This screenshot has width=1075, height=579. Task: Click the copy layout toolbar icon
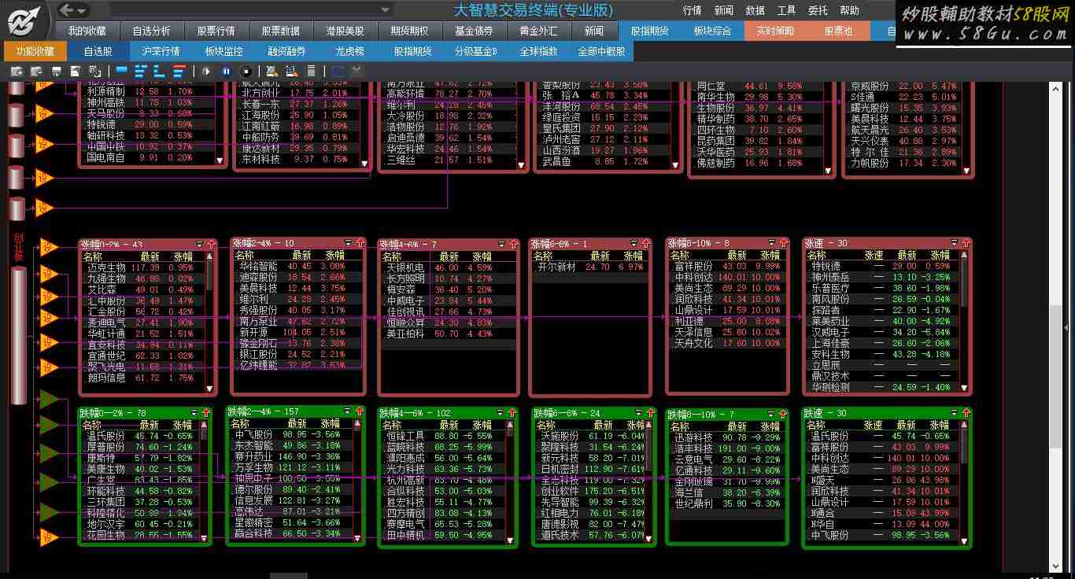pyautogui.click(x=94, y=71)
